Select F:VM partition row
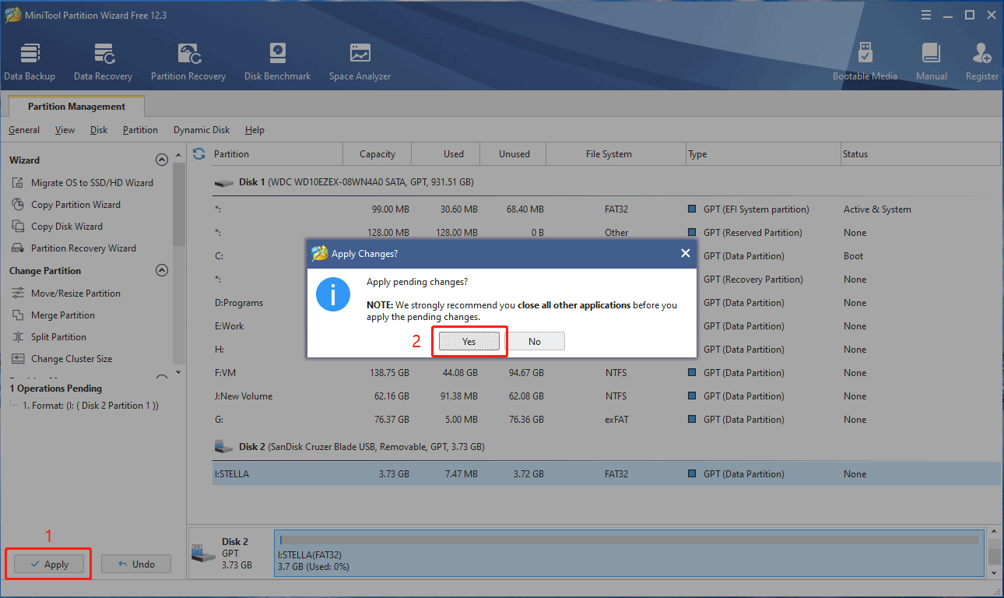Viewport: 1004px width, 598px height. point(605,372)
